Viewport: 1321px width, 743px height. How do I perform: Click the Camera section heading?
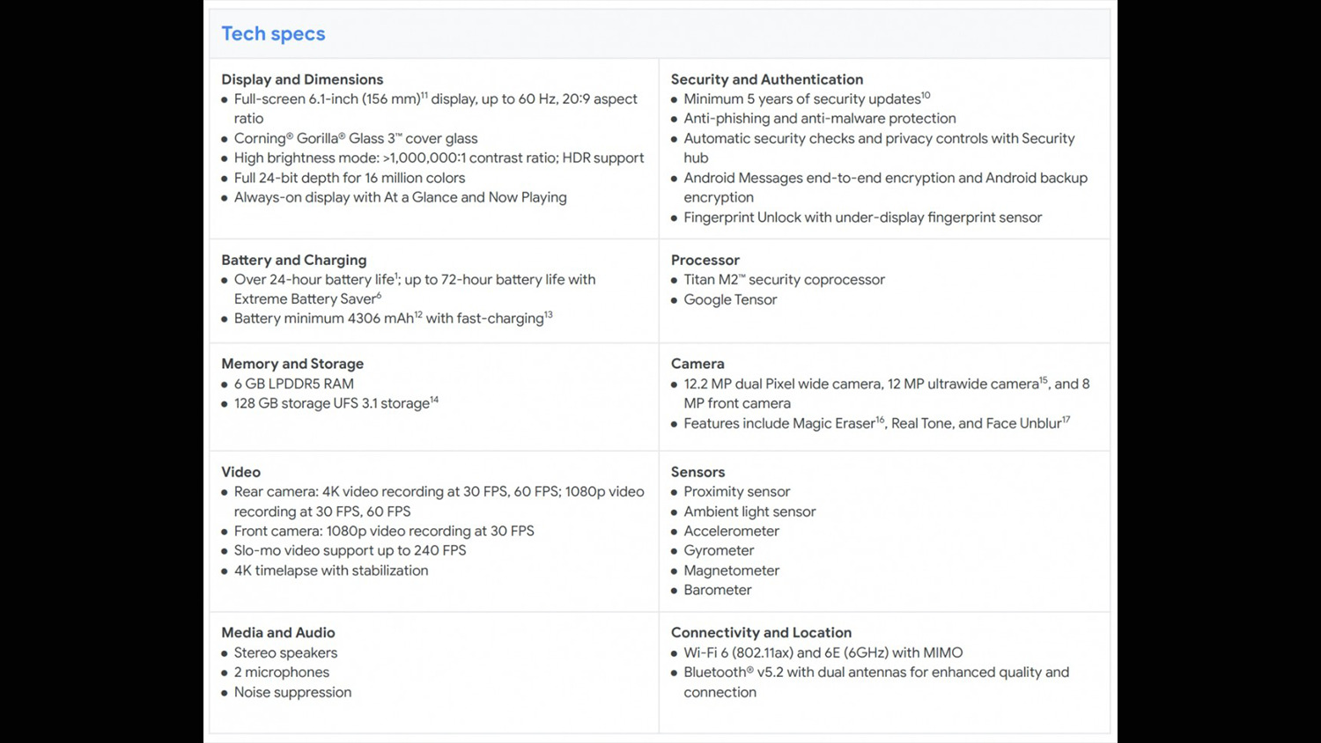click(697, 364)
